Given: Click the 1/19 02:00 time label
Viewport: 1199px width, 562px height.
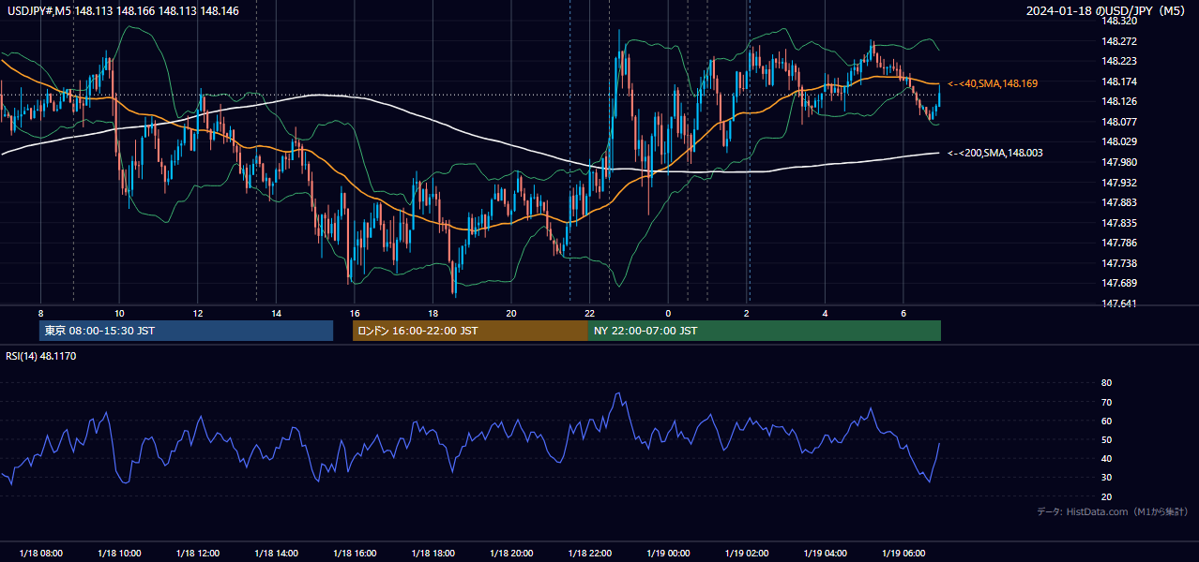Looking at the screenshot, I should tap(746, 554).
